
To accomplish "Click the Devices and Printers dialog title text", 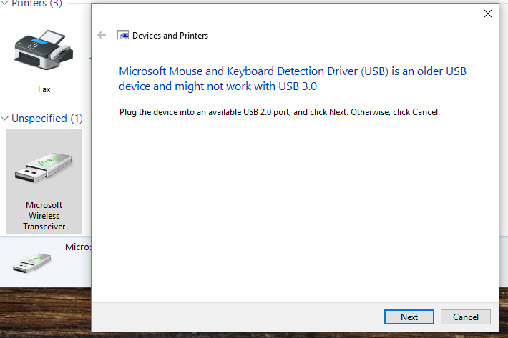I will [170, 36].
